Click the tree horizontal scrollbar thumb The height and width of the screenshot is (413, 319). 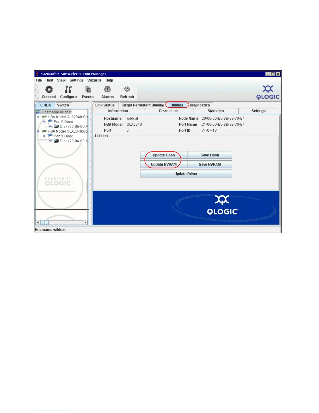click(x=45, y=222)
